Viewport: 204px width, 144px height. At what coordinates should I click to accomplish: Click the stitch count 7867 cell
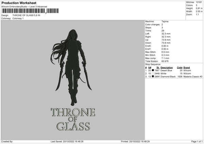(157, 70)
